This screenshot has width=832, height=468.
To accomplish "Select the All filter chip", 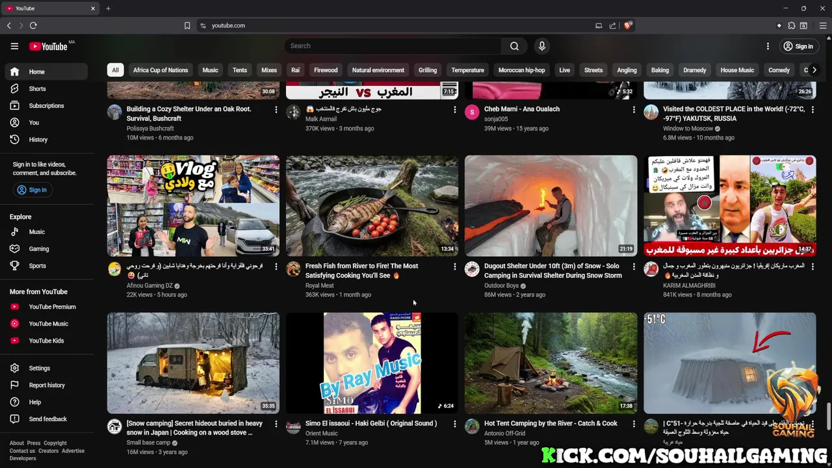I will (115, 70).
